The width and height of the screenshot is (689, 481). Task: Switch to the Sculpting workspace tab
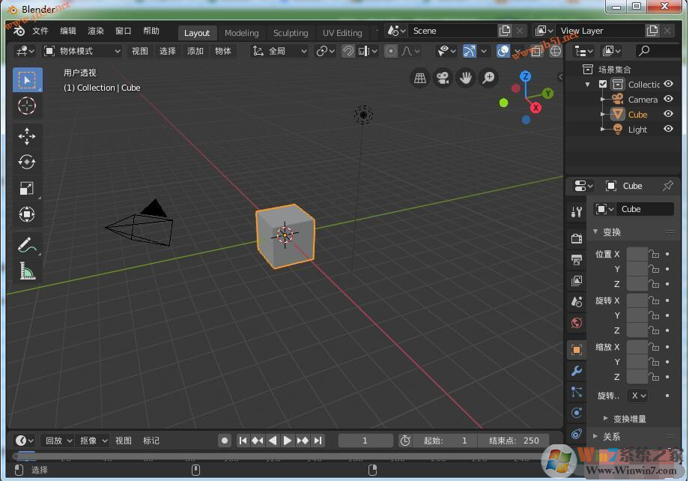pyautogui.click(x=291, y=33)
